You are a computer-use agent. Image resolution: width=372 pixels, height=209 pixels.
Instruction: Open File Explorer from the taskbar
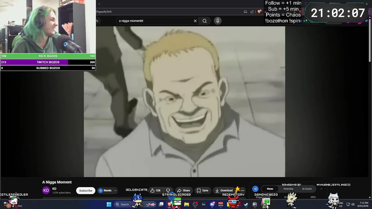[187, 204]
